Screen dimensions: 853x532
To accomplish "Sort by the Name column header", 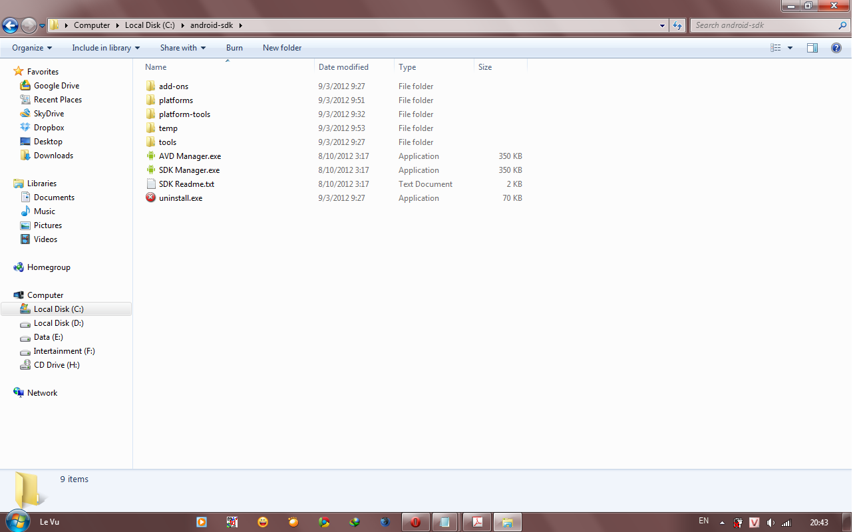I will [x=228, y=67].
